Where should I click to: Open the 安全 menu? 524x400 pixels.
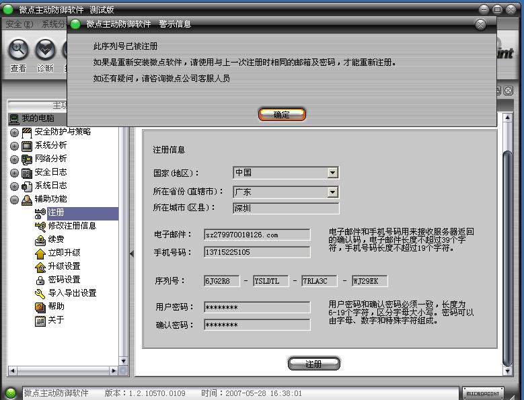point(20,24)
